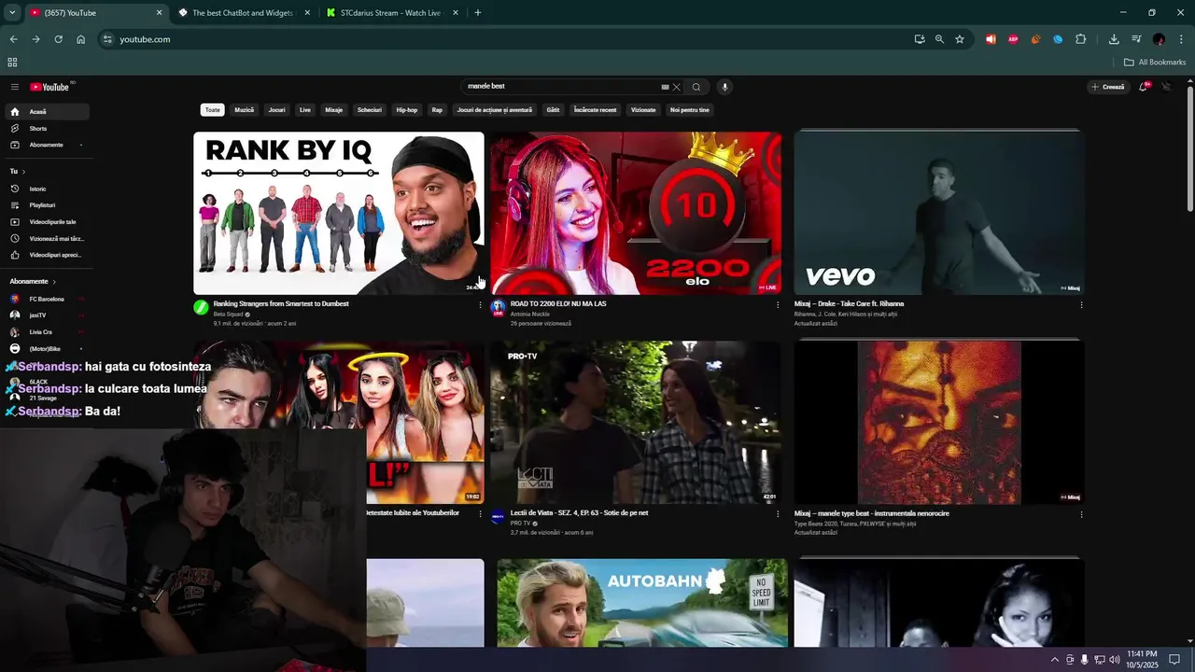Select the Gătit filter chip

[x=554, y=110]
